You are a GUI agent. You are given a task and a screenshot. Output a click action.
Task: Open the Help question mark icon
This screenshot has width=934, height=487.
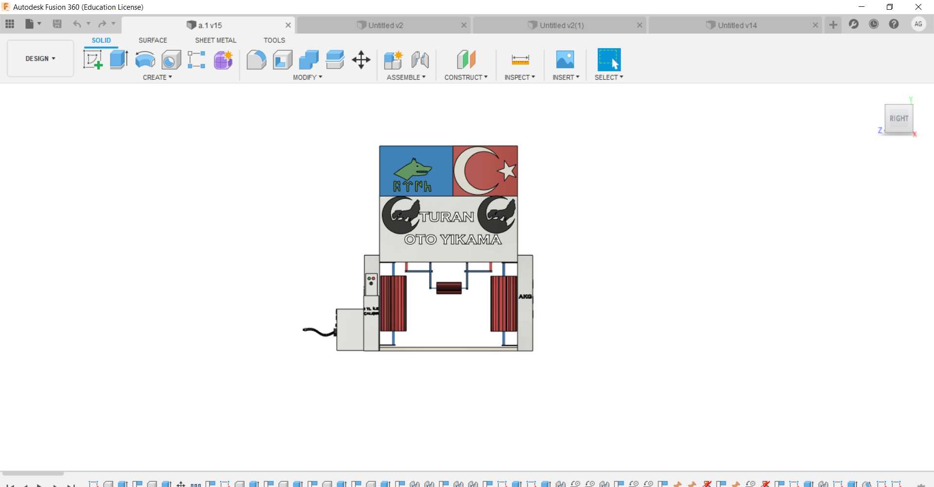click(894, 24)
